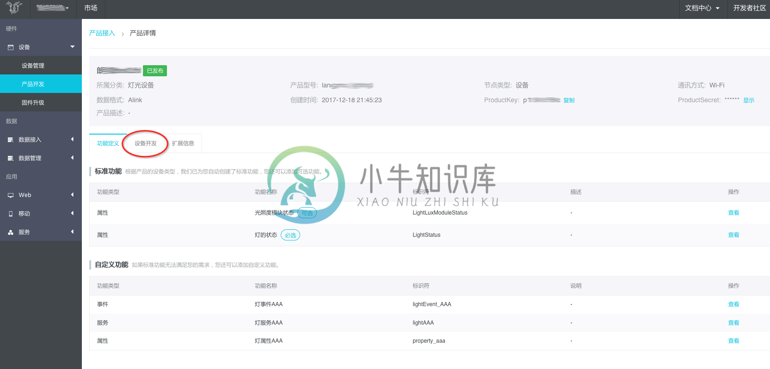Expand the 数据接入 submenu arrow

(x=72, y=139)
